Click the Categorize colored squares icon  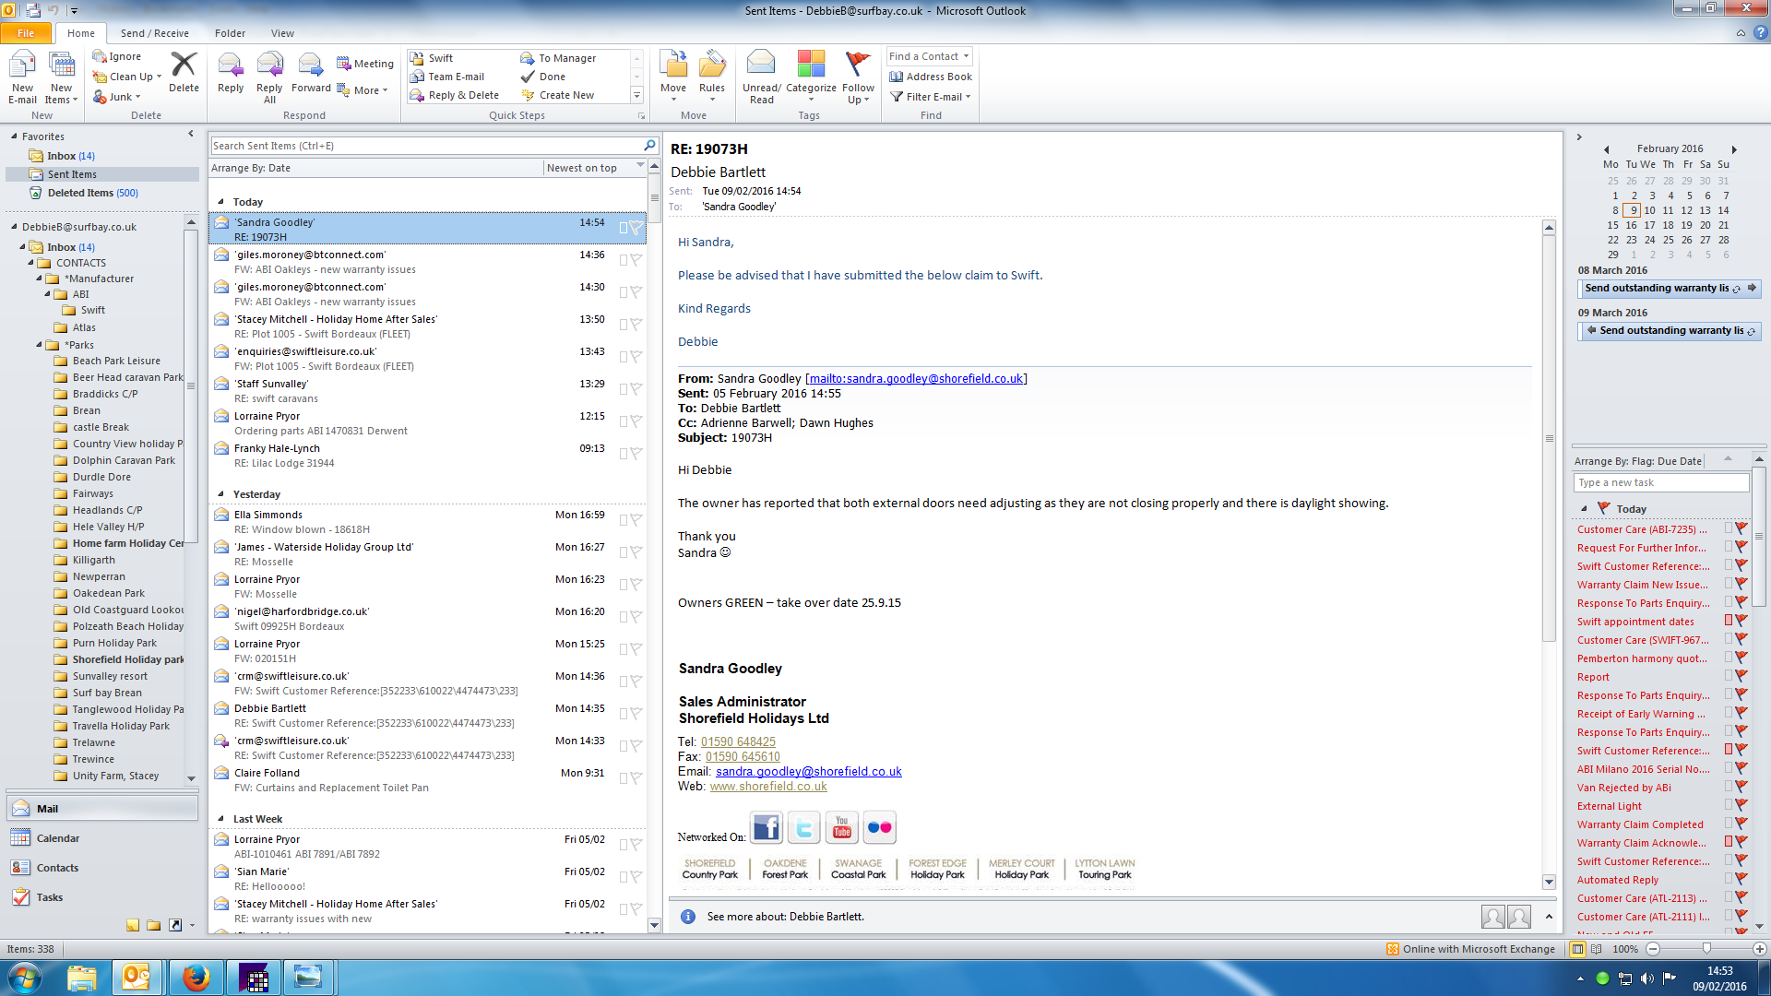[x=811, y=65]
